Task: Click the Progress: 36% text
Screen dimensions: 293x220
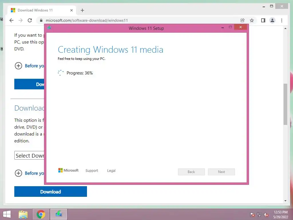Action: 80,73
